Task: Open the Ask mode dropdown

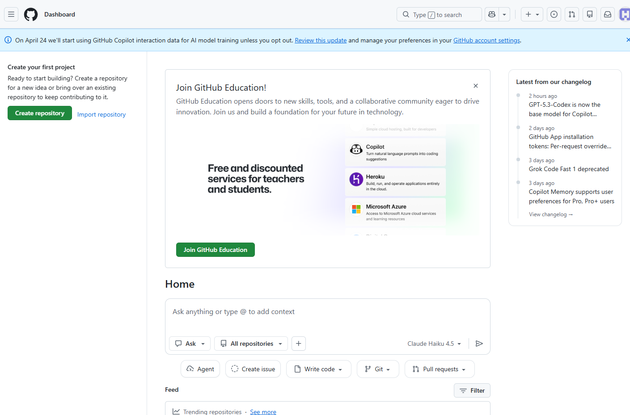Action: coord(190,344)
